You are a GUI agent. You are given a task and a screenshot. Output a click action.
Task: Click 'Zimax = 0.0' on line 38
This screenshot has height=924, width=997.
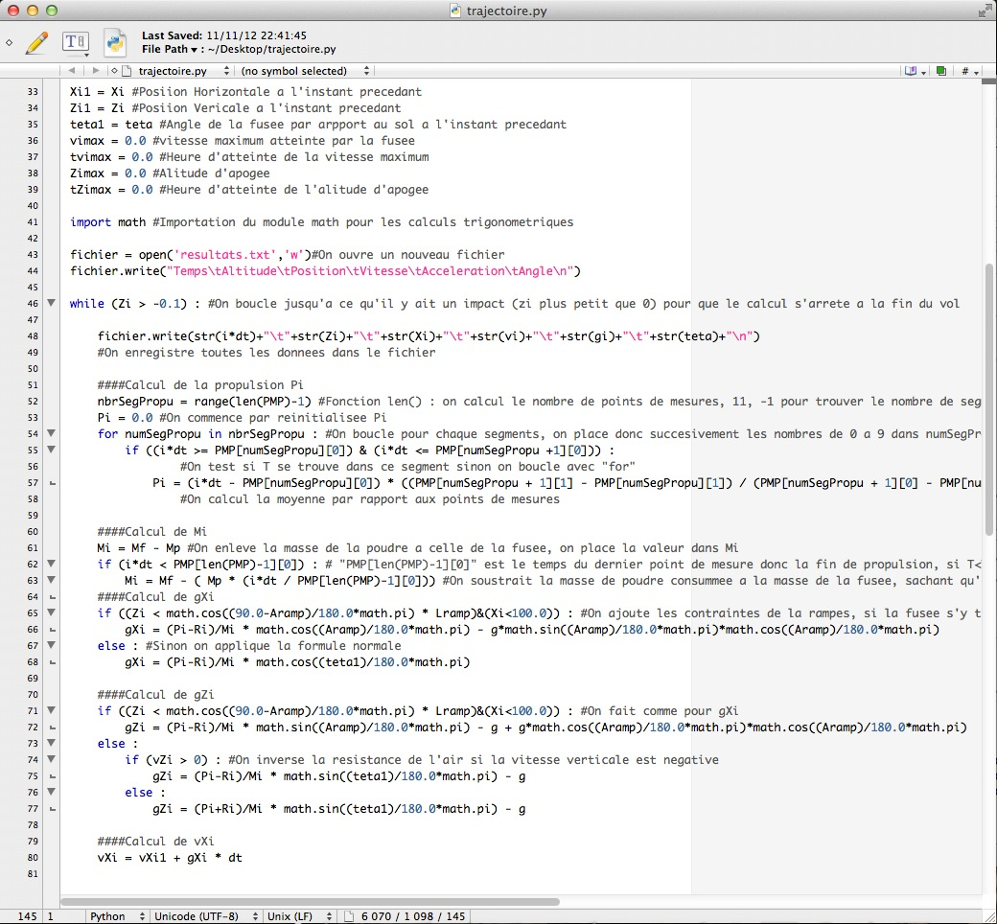[x=108, y=173]
